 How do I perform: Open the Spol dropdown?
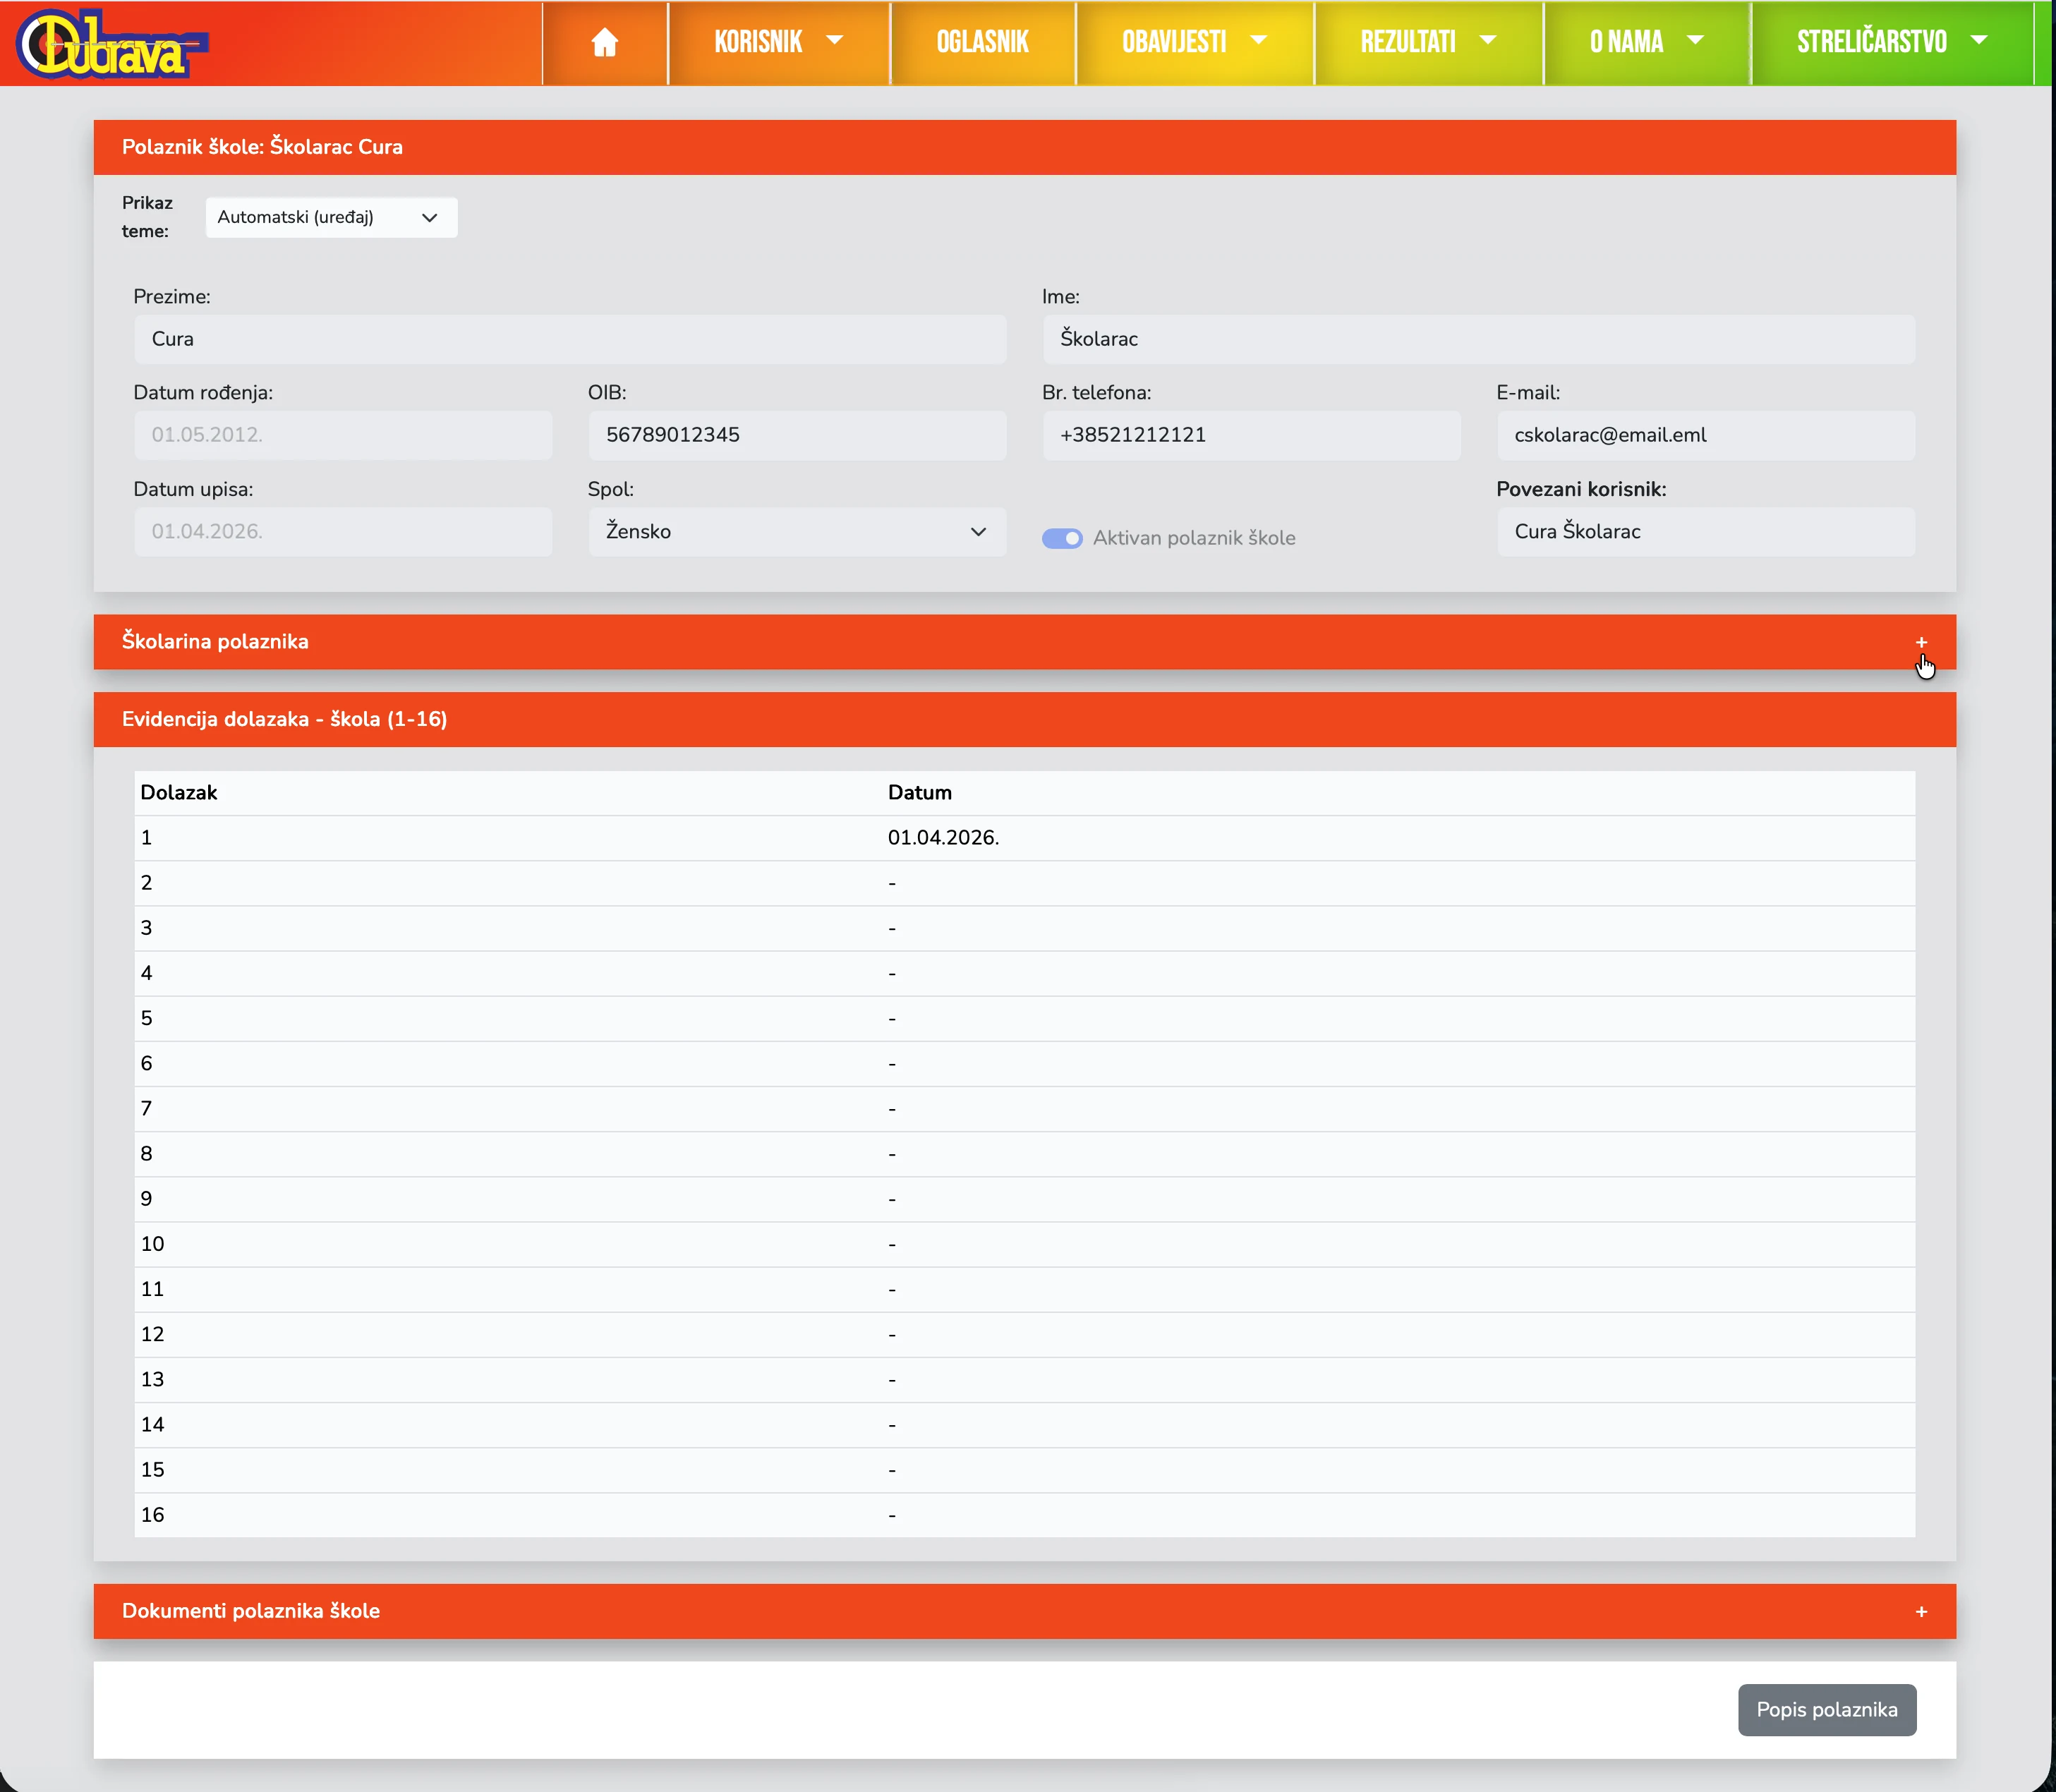coord(796,531)
